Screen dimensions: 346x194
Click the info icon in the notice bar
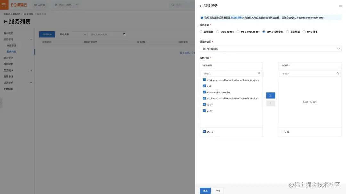202,18
